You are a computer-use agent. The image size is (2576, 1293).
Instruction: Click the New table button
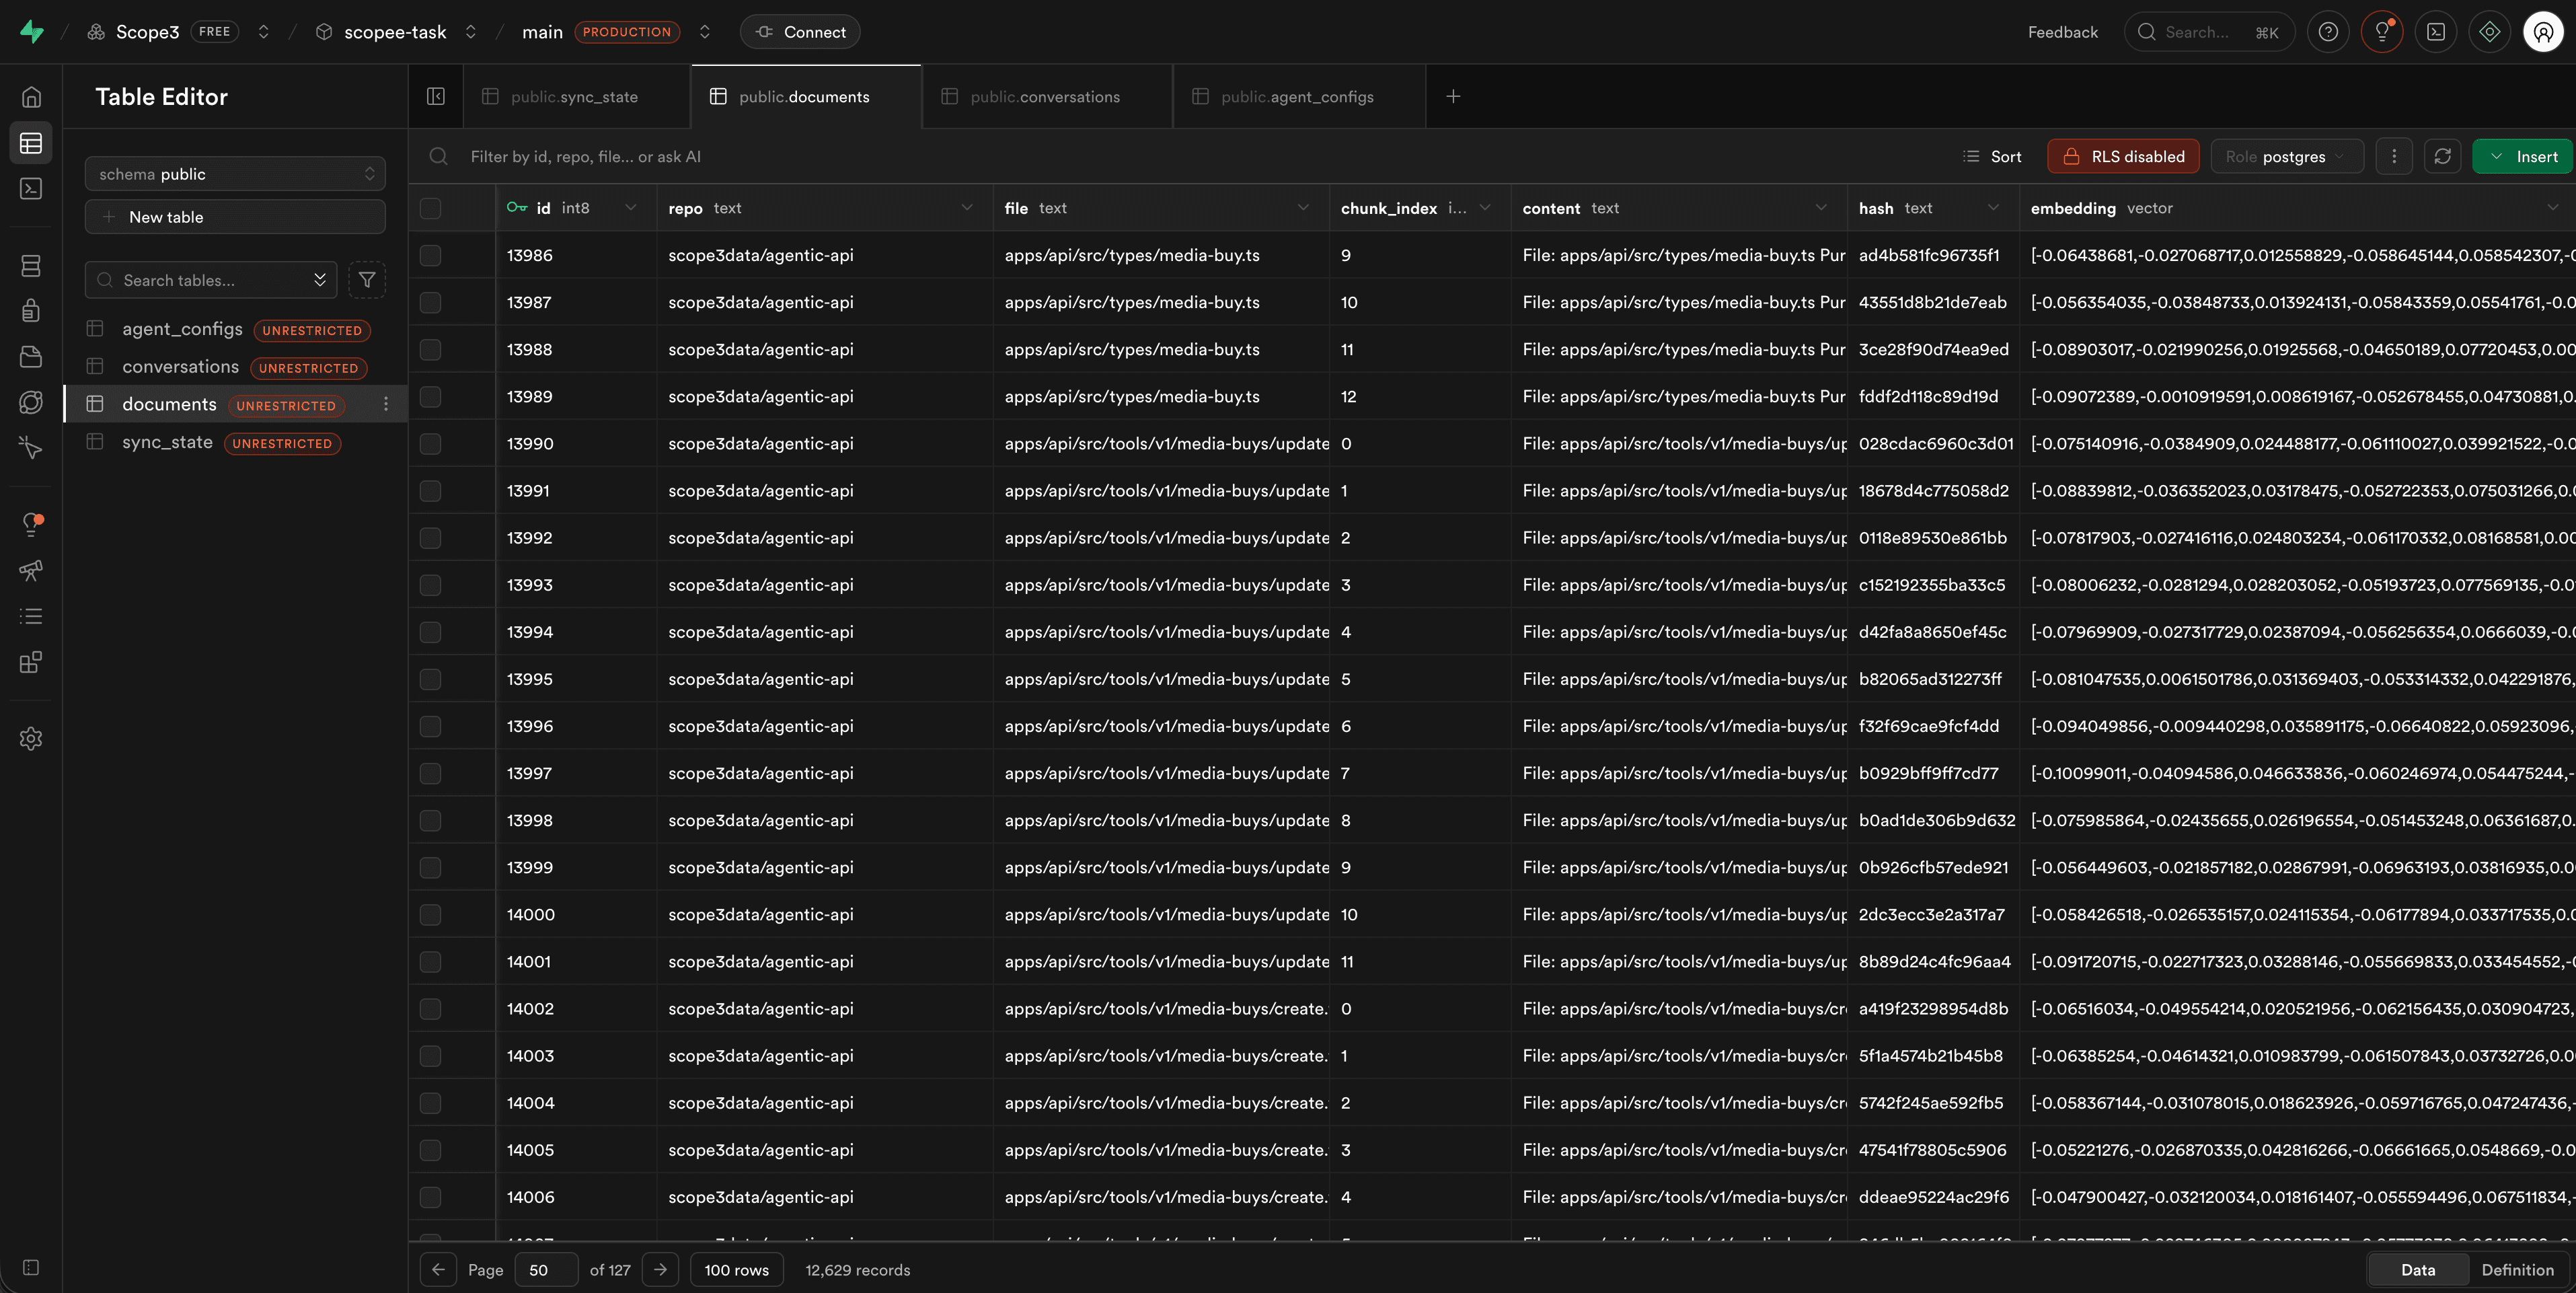(x=235, y=217)
